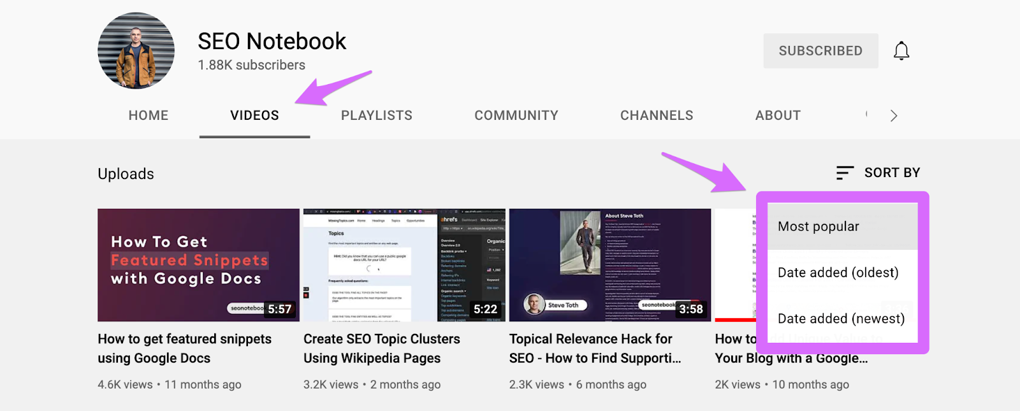
Task: Click '4.6K views • 11 months ago' text
Action: 170,384
